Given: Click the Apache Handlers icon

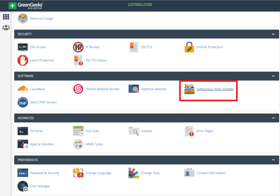Looking at the screenshot, I should pos(23,144).
